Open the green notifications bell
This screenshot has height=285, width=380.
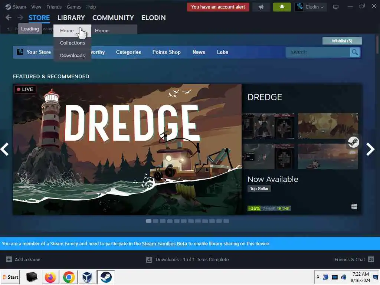[x=282, y=7]
